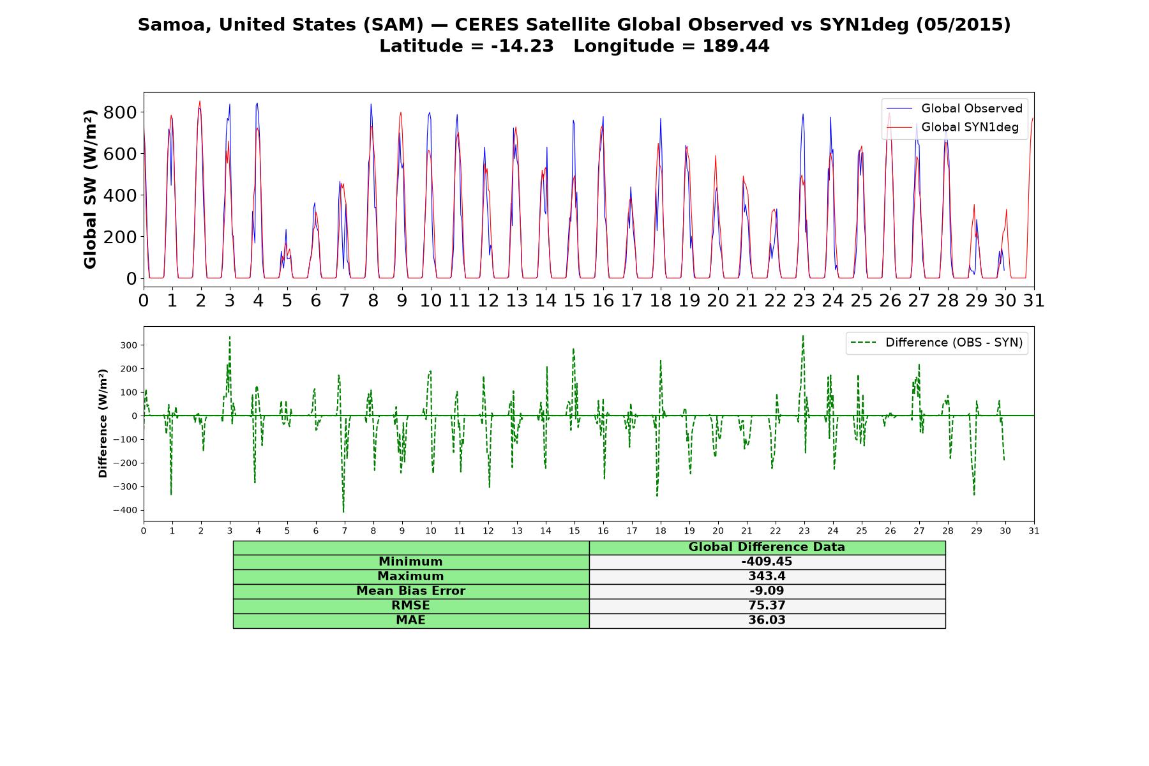1149x766 pixels.
Task: Click the red Global SYN1deg legend line
Action: tap(899, 127)
